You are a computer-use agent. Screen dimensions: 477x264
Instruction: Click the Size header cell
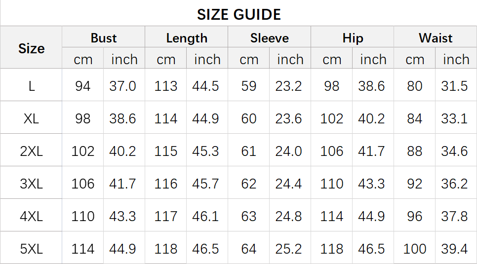pyautogui.click(x=31, y=48)
